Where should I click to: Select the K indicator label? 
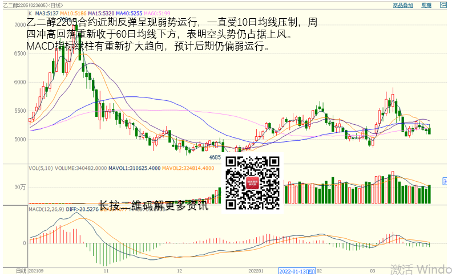click(x=30, y=12)
